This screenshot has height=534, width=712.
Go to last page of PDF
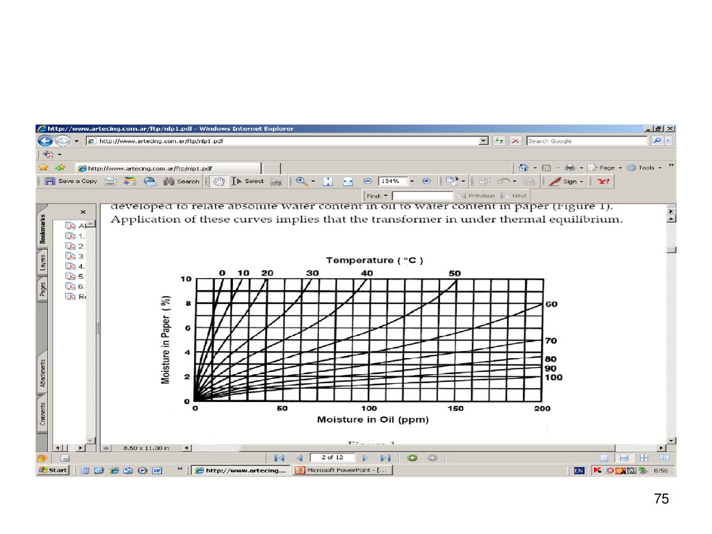click(x=385, y=458)
